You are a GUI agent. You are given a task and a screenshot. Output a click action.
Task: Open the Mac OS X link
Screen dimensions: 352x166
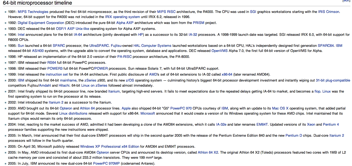(x=280, y=108)
